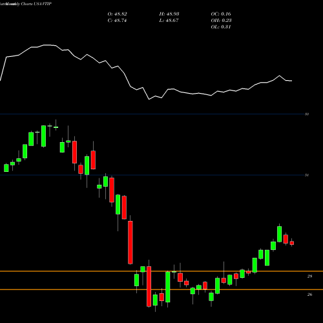Click the OL: 0.31 readout
Viewport: 323px width, 323px height.
click(221, 27)
